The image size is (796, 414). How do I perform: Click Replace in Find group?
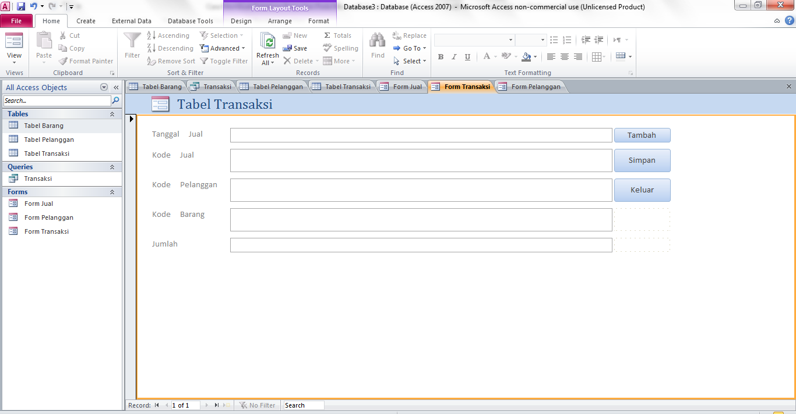(x=410, y=35)
